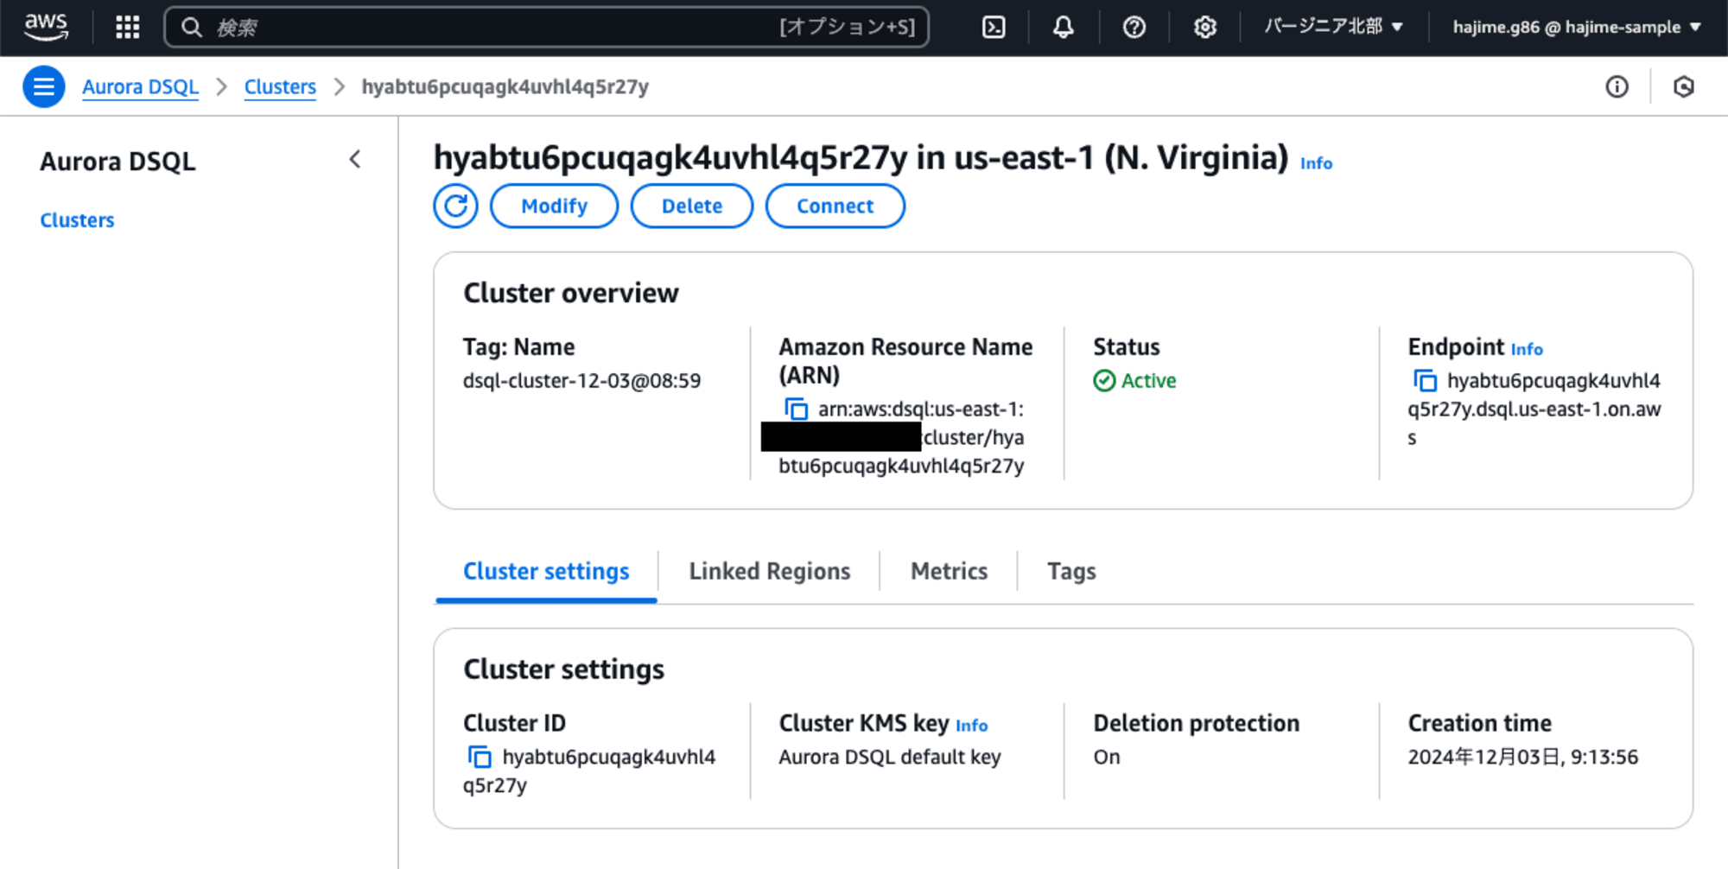The height and width of the screenshot is (869, 1728).
Task: Copy the Endpoint value
Action: coord(1425,380)
